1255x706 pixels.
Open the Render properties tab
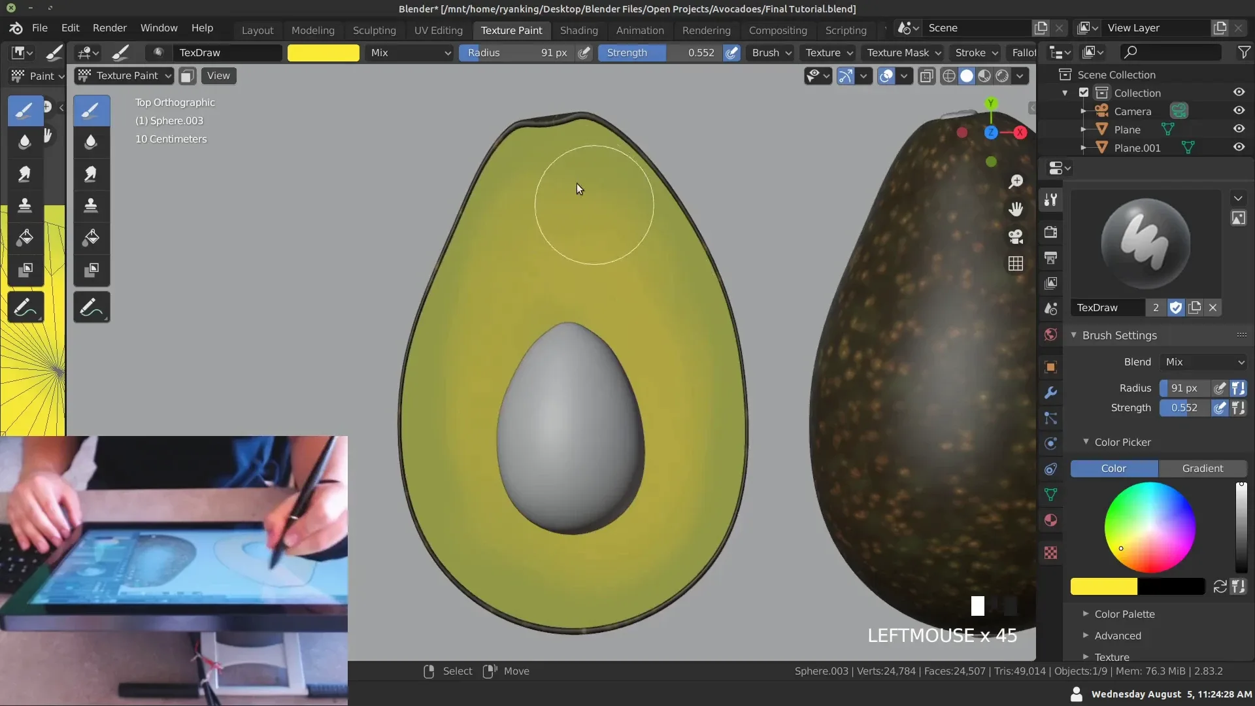pos(1050,232)
